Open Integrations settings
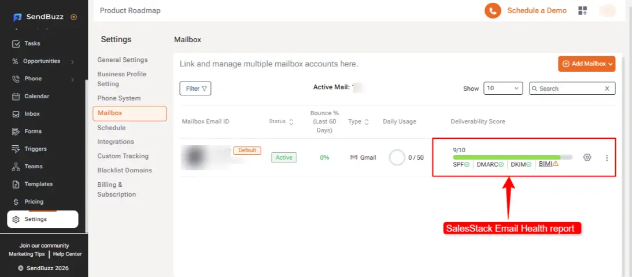 [x=116, y=142]
